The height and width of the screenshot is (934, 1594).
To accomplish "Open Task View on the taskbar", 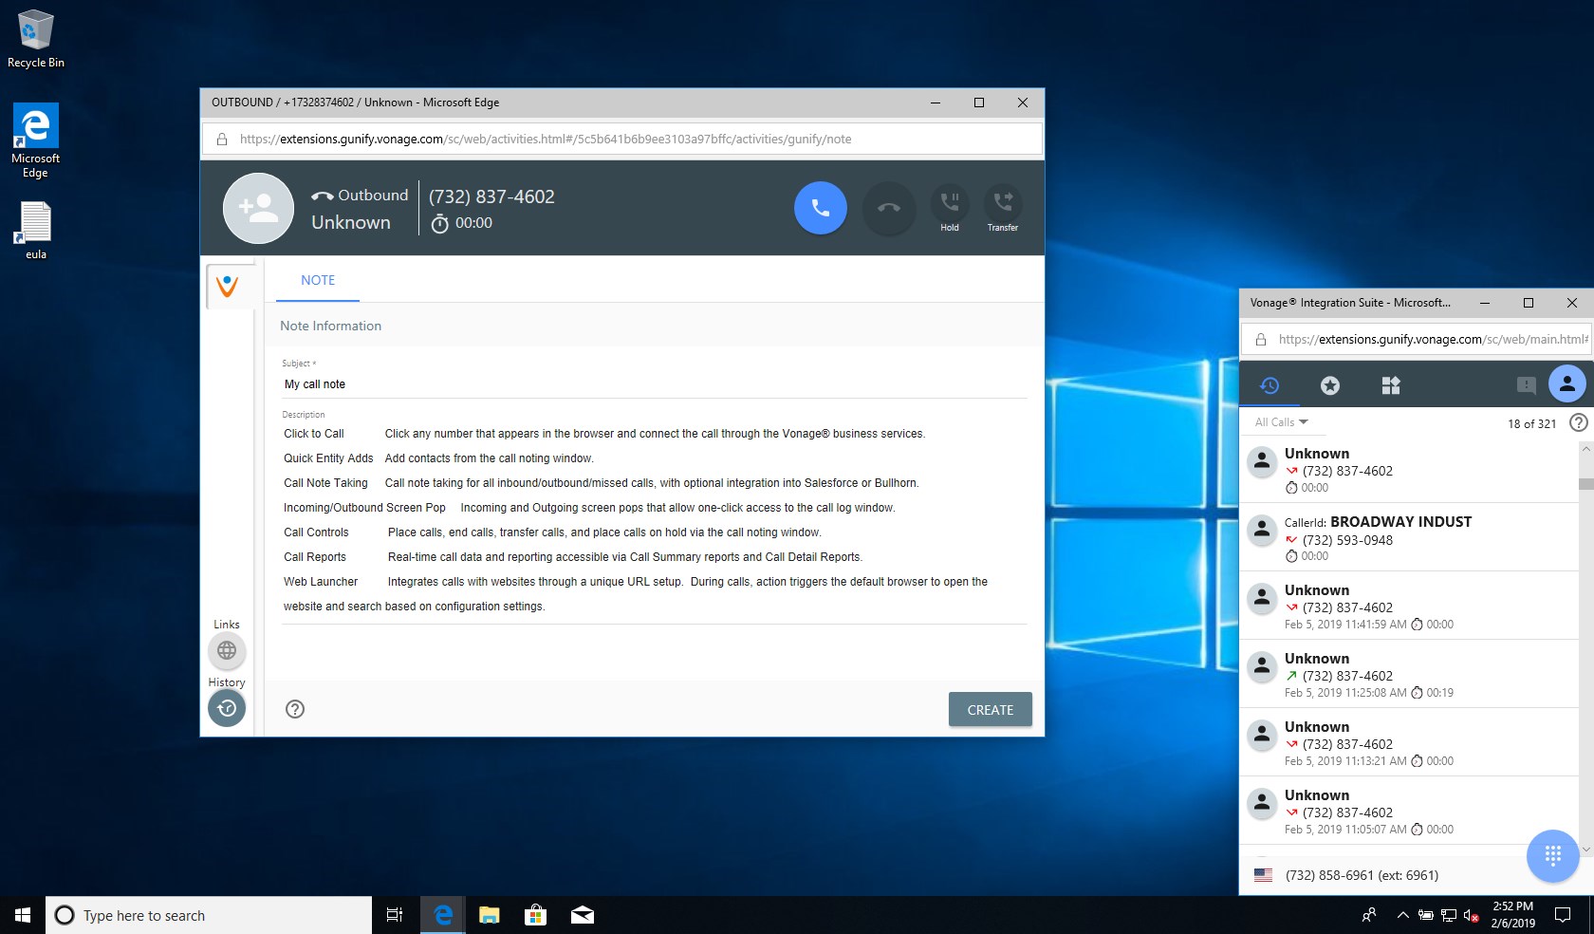I will click(x=395, y=915).
